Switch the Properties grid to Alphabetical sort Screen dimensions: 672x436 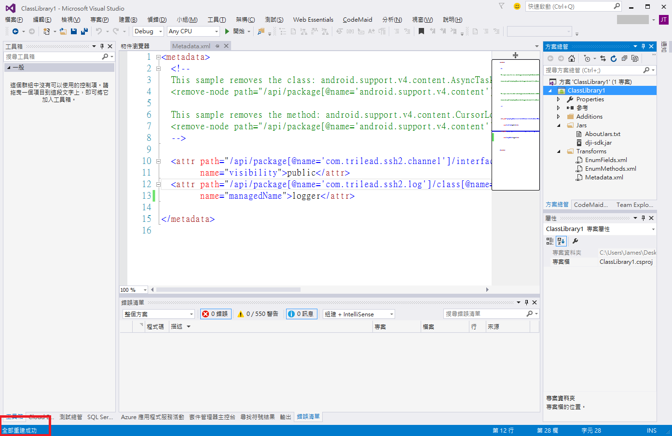click(561, 241)
